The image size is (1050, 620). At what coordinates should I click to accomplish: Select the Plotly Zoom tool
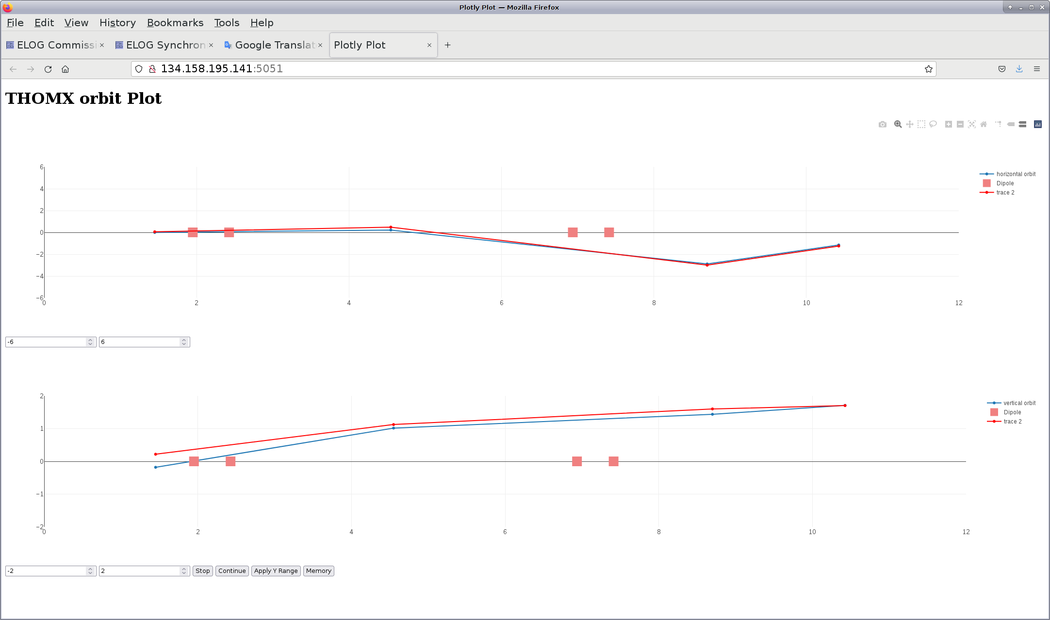pyautogui.click(x=898, y=125)
